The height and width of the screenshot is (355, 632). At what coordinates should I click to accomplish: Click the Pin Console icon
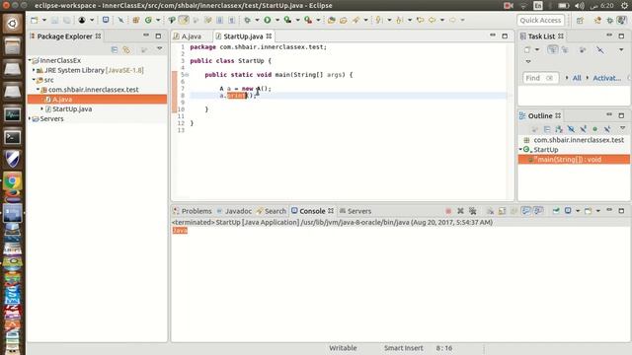coord(556,210)
